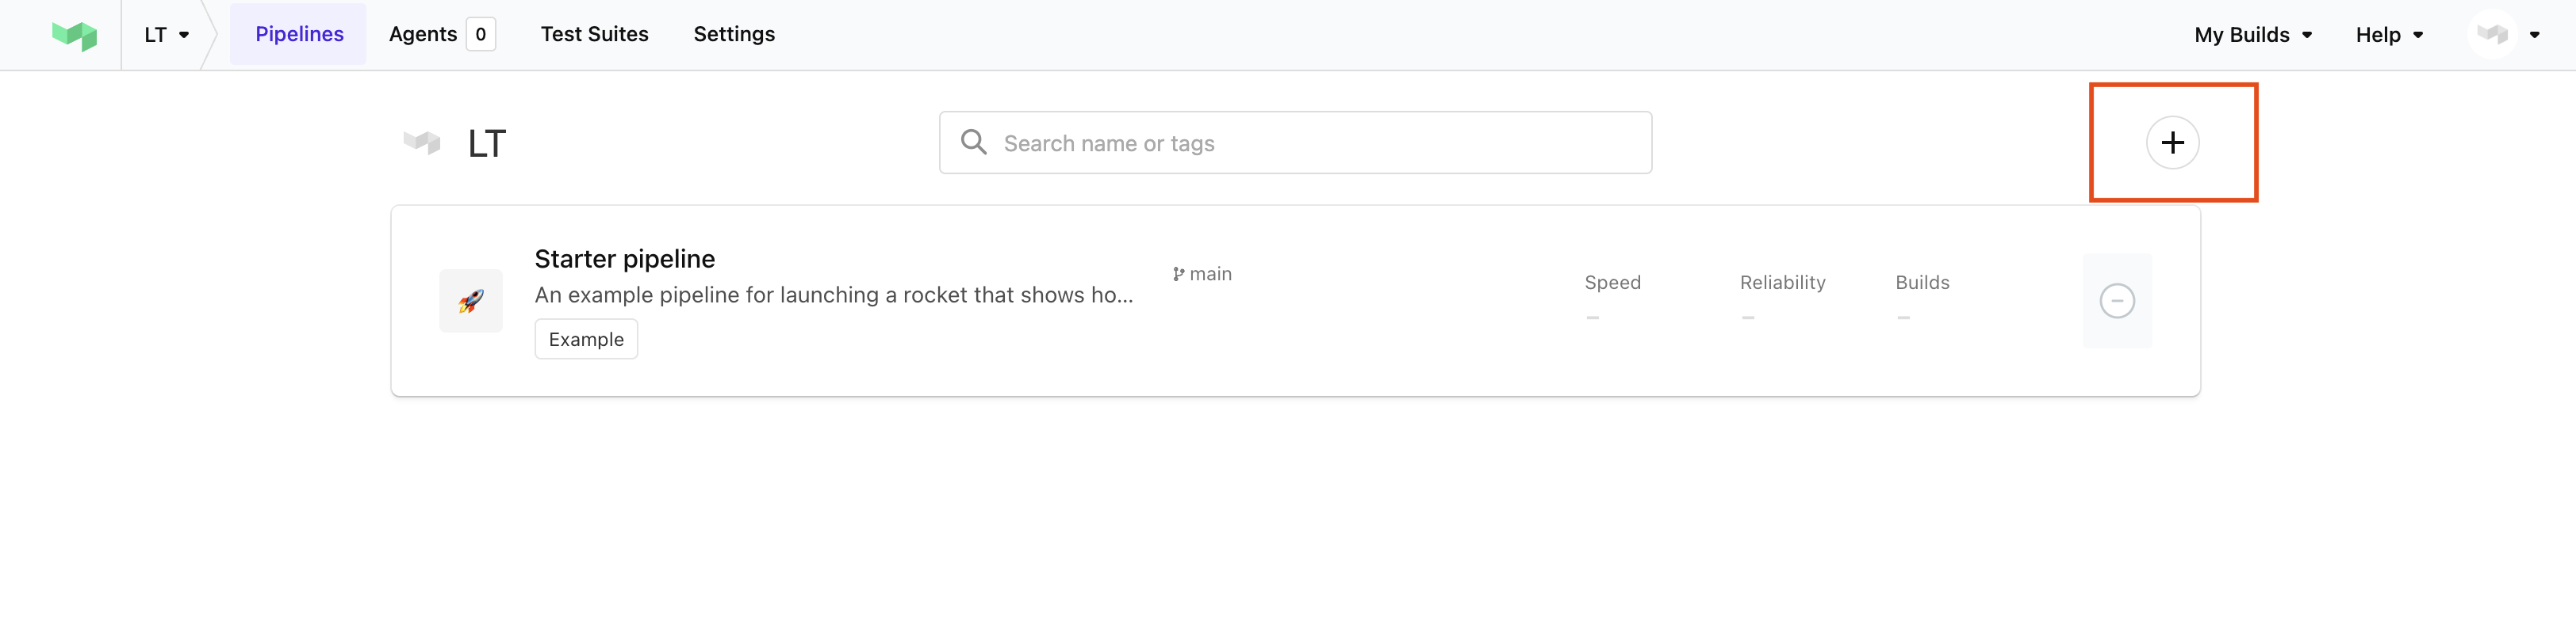The width and height of the screenshot is (2576, 635).
Task: Click the Buildkite logo
Action: click(x=75, y=34)
